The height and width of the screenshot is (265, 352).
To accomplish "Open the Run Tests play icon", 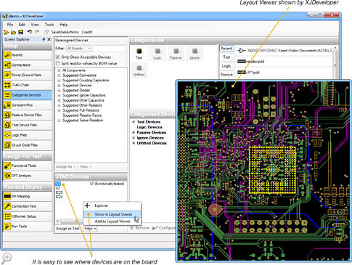I will pyautogui.click(x=7, y=227).
